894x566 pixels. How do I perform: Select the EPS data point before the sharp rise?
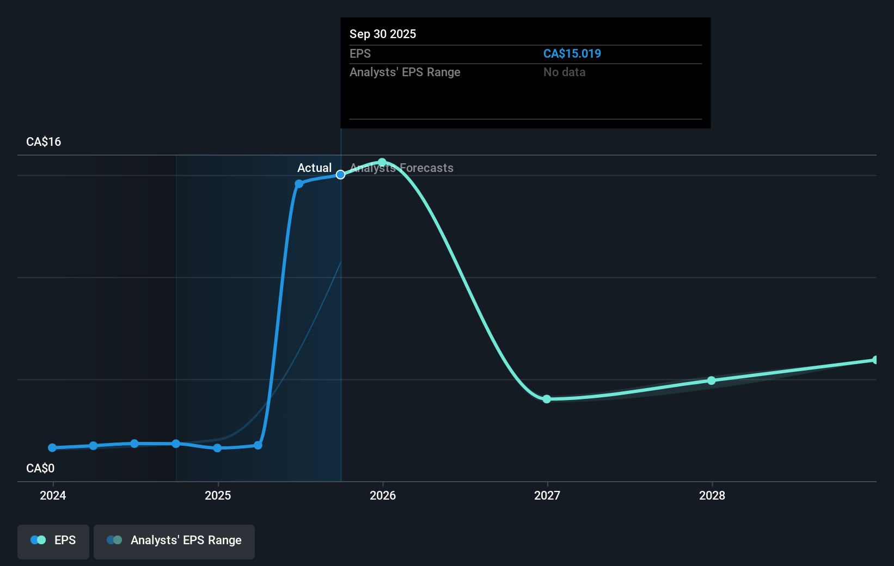point(258,445)
